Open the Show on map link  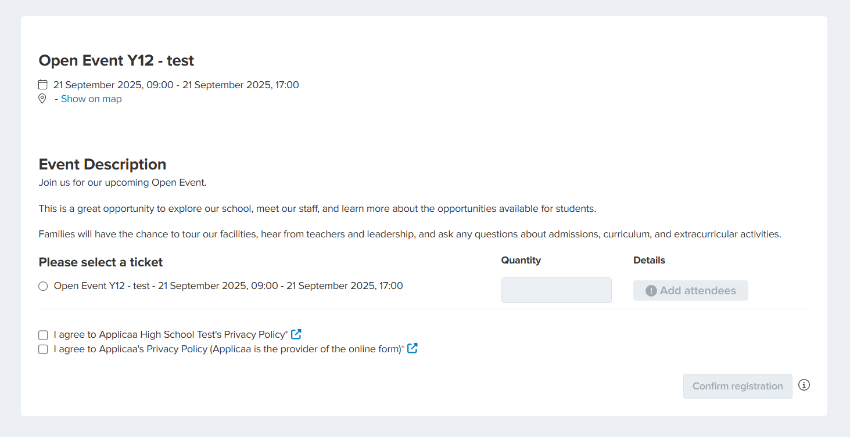click(91, 99)
